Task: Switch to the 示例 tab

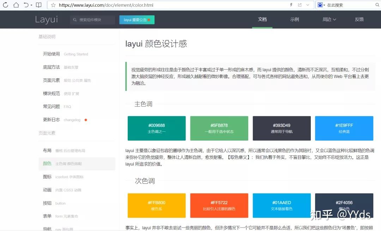Action: click(294, 19)
